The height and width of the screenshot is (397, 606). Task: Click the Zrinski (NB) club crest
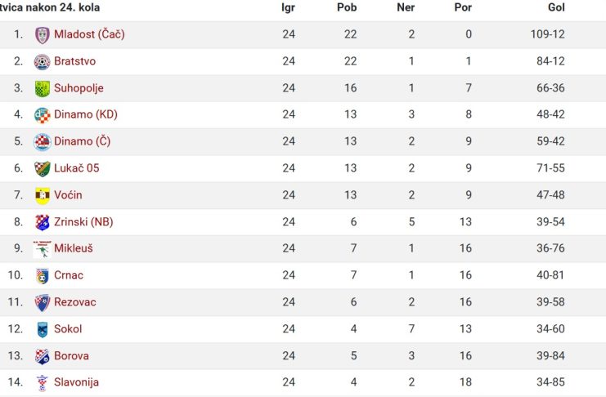[43, 222]
